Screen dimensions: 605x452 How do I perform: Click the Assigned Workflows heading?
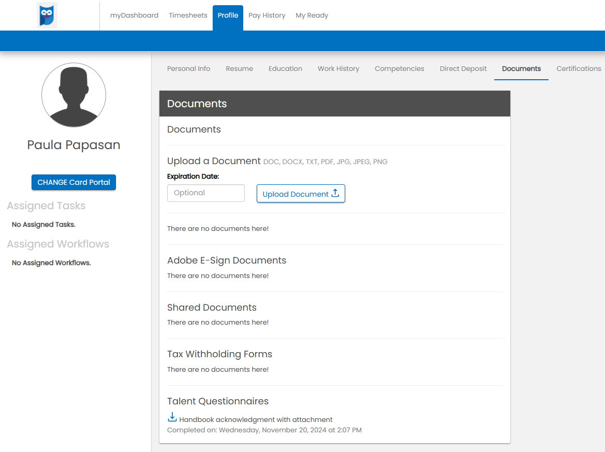click(58, 244)
